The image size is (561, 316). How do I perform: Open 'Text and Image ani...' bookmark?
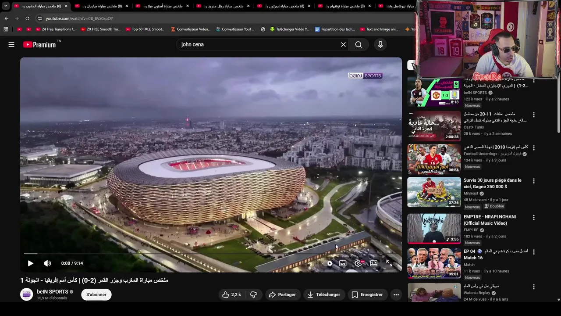pos(379,29)
